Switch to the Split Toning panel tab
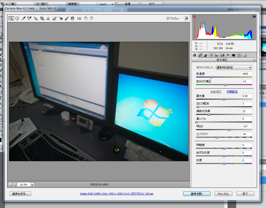Viewport: 266px width, 208px height. point(217,55)
